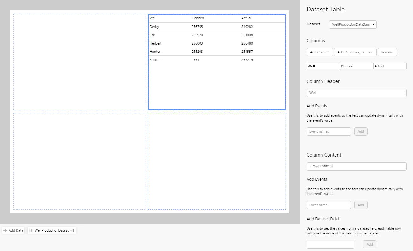Screen dimensions: 413x251
Task: Click Add button under Column Header events
Action: [361, 131]
